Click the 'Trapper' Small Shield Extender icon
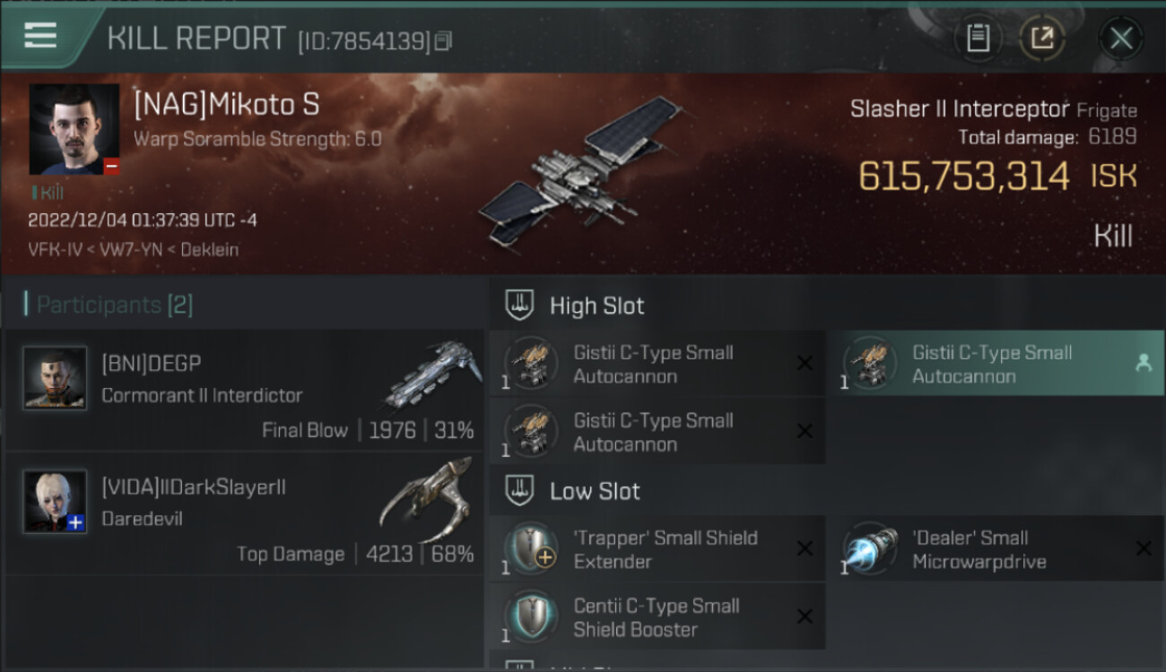 [x=531, y=548]
